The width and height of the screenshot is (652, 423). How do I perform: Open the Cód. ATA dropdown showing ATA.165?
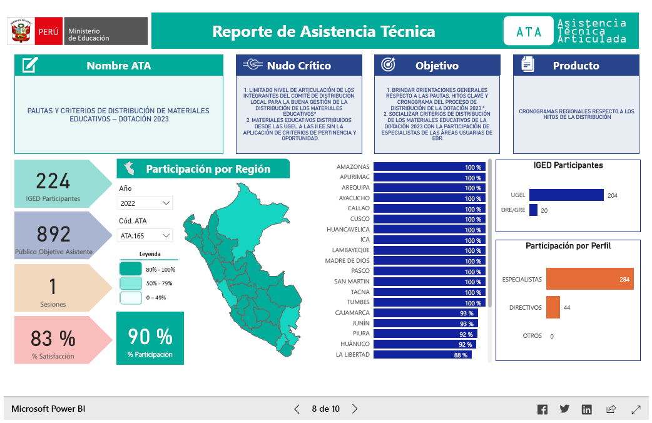coord(145,235)
